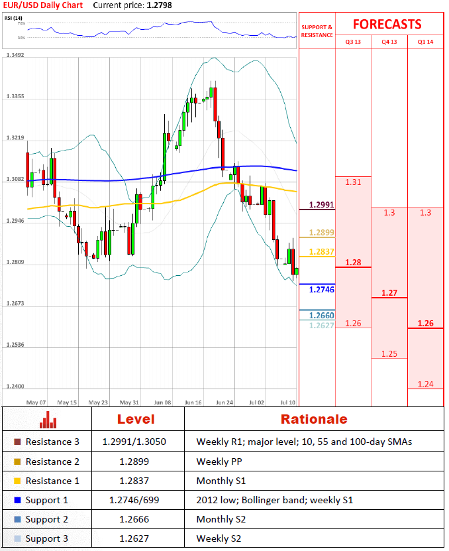Select the 'Q4 13' forecast column header
The width and height of the screenshot is (449, 551).
[389, 42]
